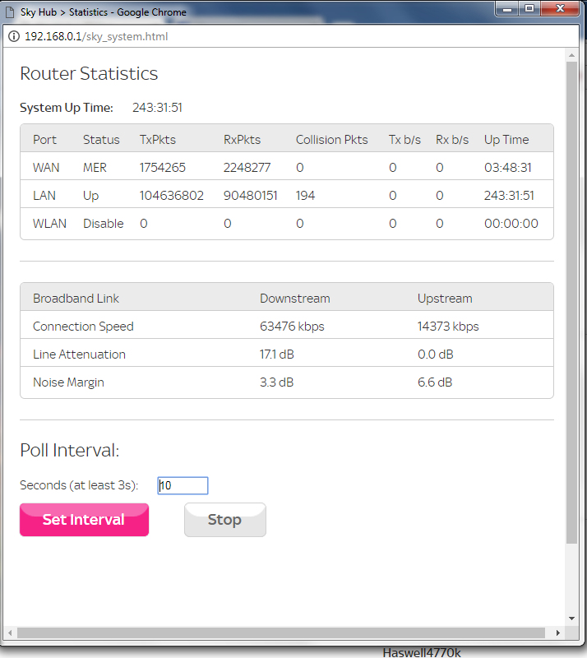Click the Poll Interval heading
The image size is (587, 658).
click(70, 450)
